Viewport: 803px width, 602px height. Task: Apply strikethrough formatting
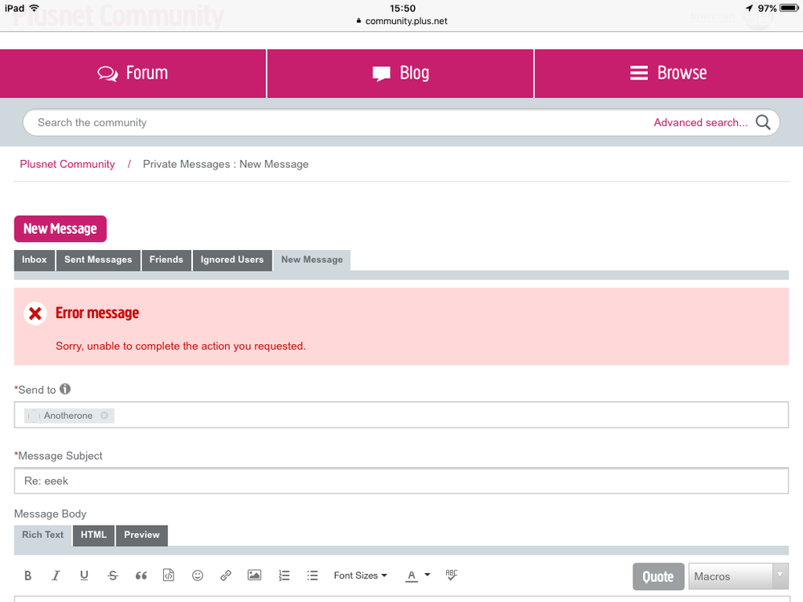coord(113,575)
